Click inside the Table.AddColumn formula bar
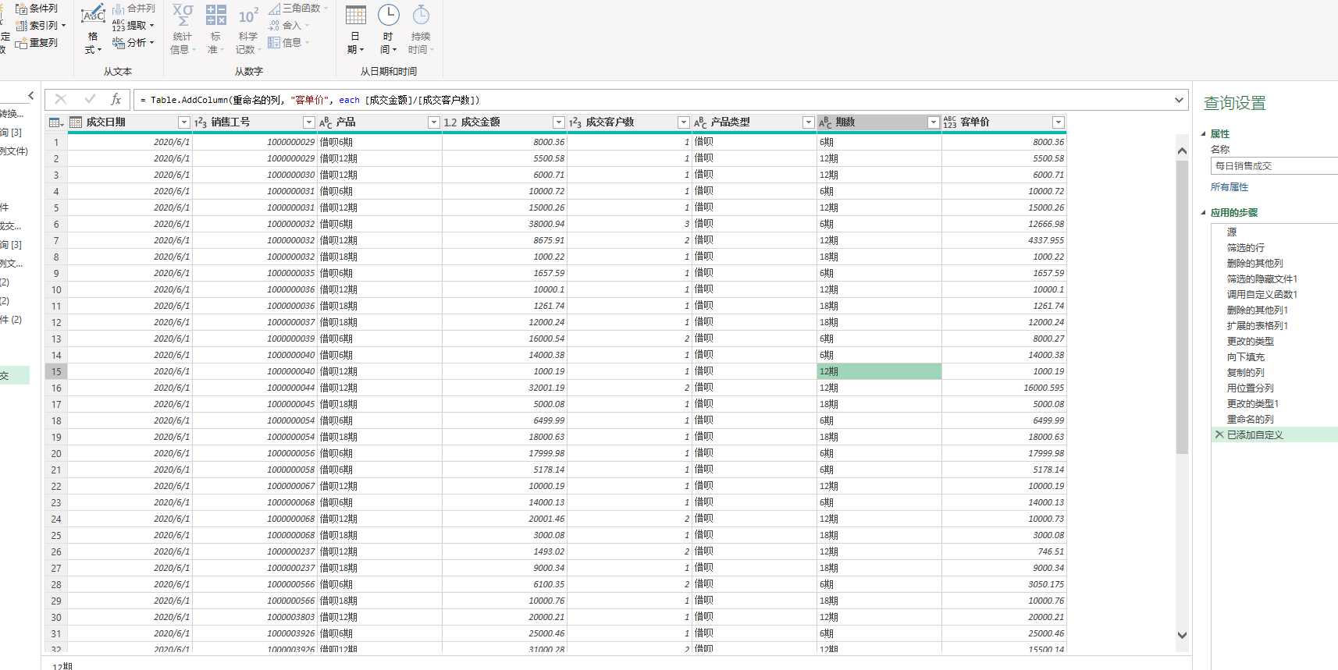 [x=652, y=100]
